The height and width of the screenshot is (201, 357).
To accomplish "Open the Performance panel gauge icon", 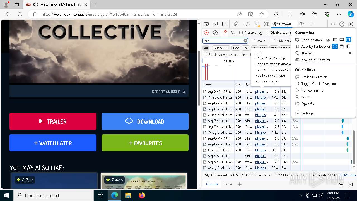I will (x=301, y=24).
